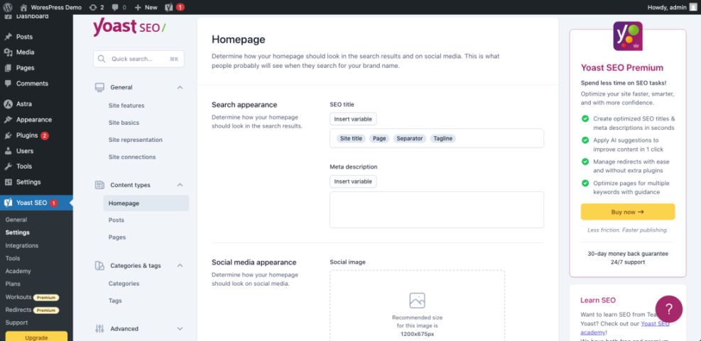Click the Users person icon

point(8,151)
